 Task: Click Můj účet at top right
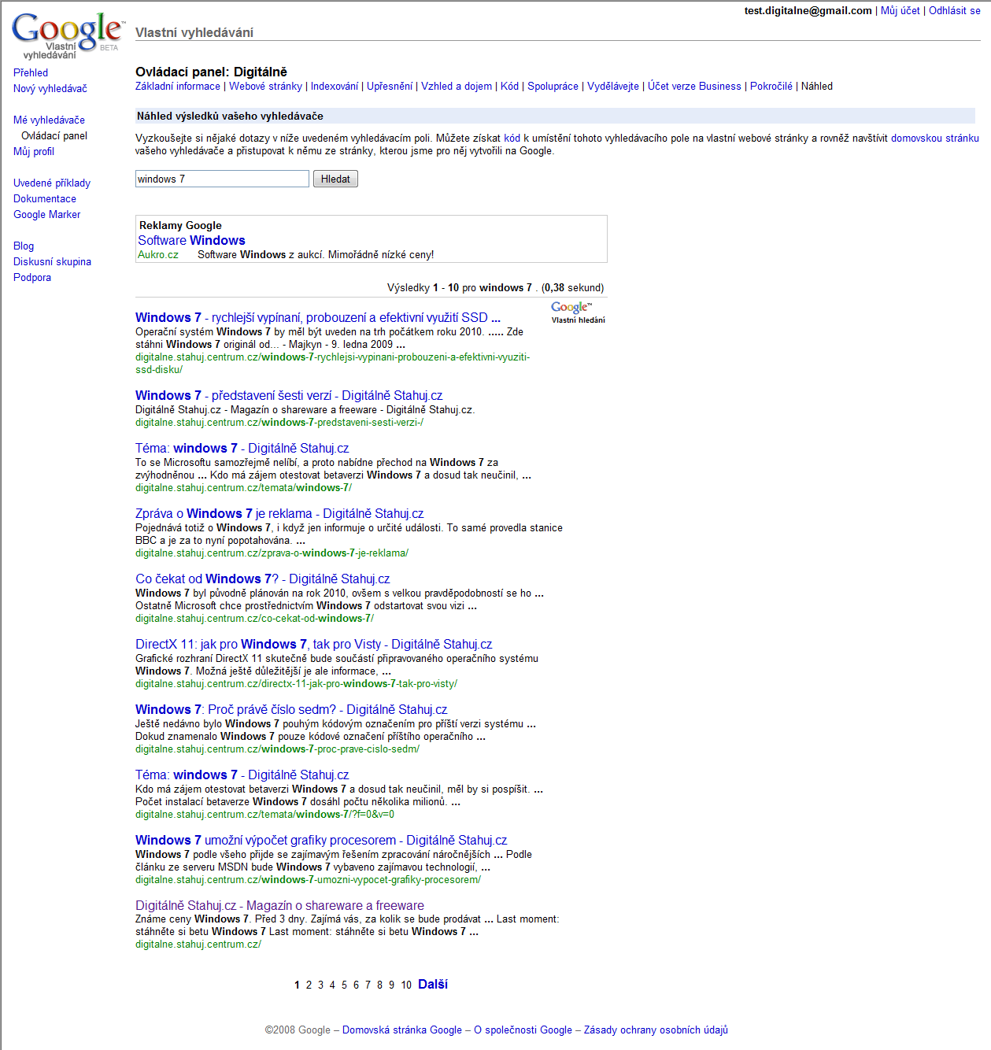point(900,10)
